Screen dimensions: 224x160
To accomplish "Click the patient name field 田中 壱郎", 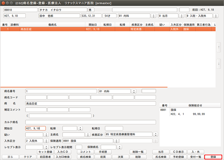I will click(x=59, y=16).
